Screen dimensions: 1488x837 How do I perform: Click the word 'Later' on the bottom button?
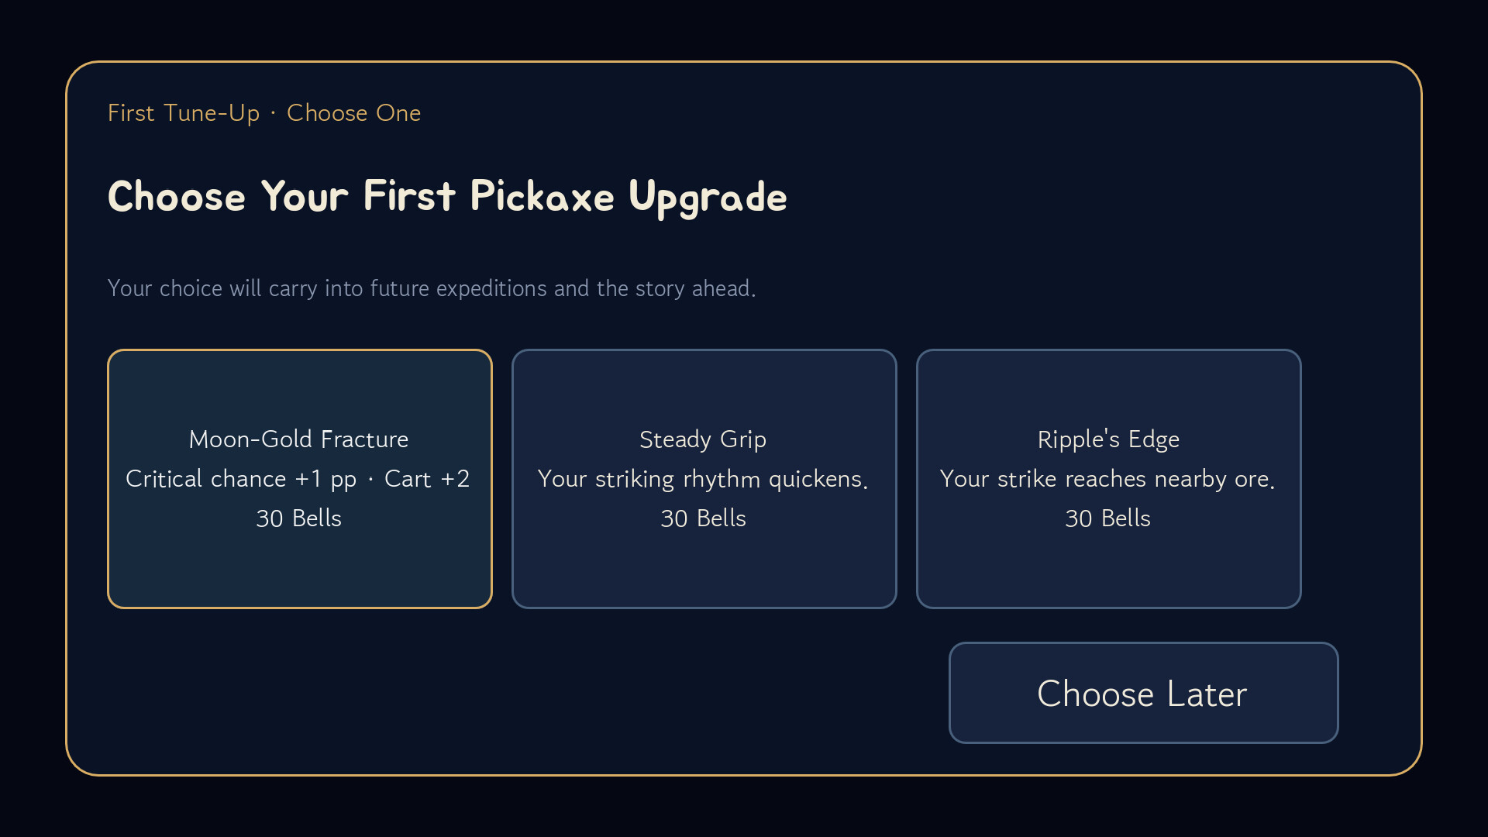point(1207,694)
